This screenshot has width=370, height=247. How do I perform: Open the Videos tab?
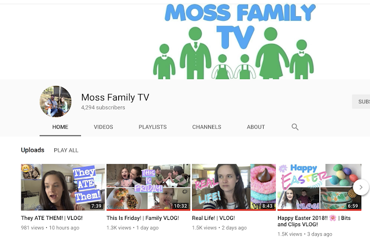pos(103,127)
